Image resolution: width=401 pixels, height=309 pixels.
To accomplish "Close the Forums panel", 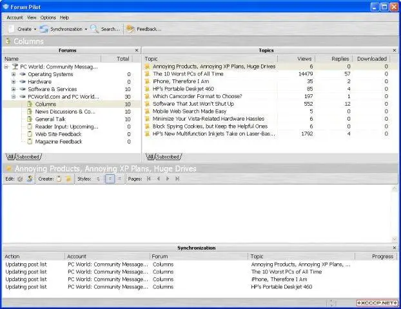I will point(137,50).
